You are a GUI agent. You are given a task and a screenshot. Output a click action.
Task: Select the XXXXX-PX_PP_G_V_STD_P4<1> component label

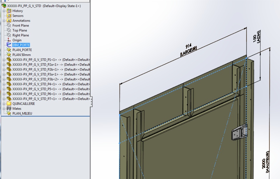pos(51,84)
